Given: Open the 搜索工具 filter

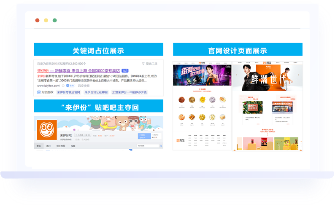Looking at the screenshot, I should tap(150, 64).
